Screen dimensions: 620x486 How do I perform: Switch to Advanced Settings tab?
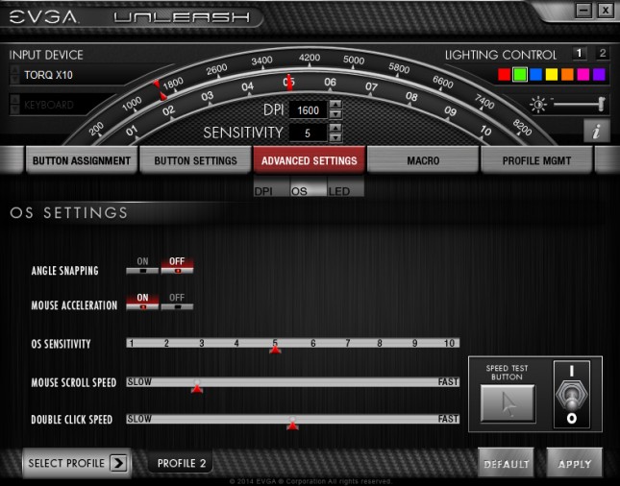(x=310, y=160)
